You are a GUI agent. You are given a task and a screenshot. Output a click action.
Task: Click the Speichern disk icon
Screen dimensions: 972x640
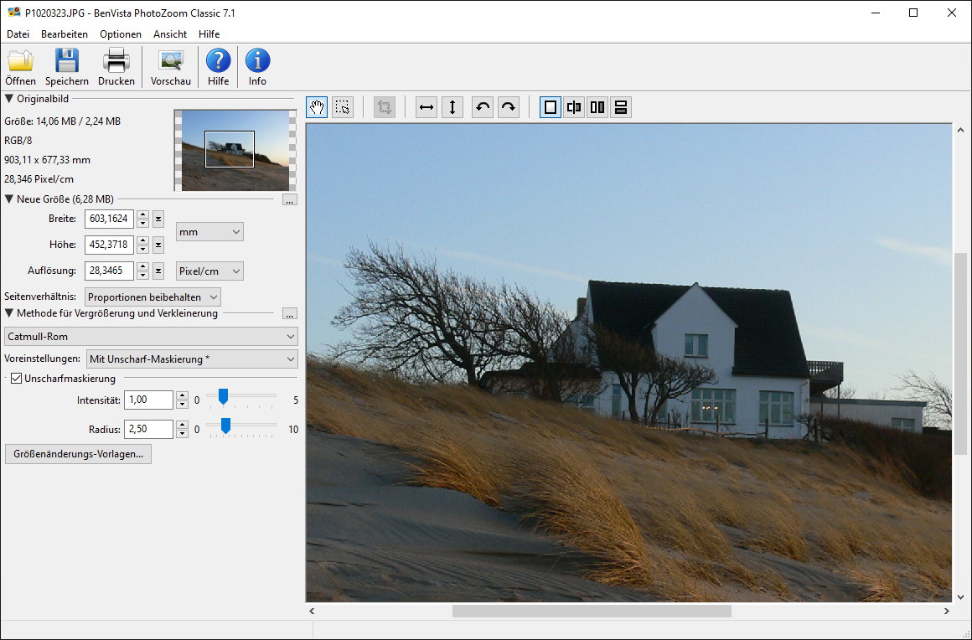click(67, 61)
